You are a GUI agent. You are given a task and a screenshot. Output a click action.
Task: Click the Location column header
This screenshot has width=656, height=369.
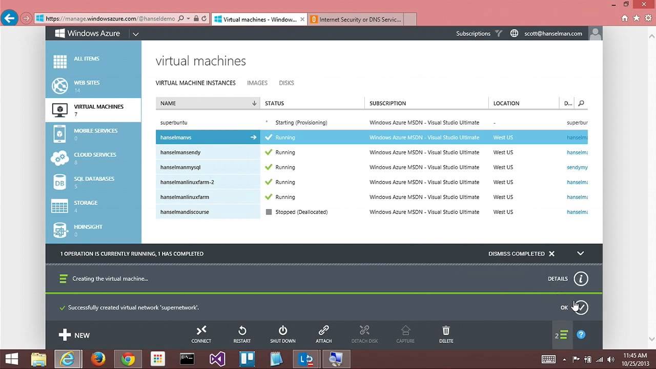click(x=524, y=103)
